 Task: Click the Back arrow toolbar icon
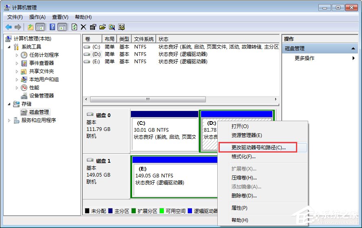(9, 27)
